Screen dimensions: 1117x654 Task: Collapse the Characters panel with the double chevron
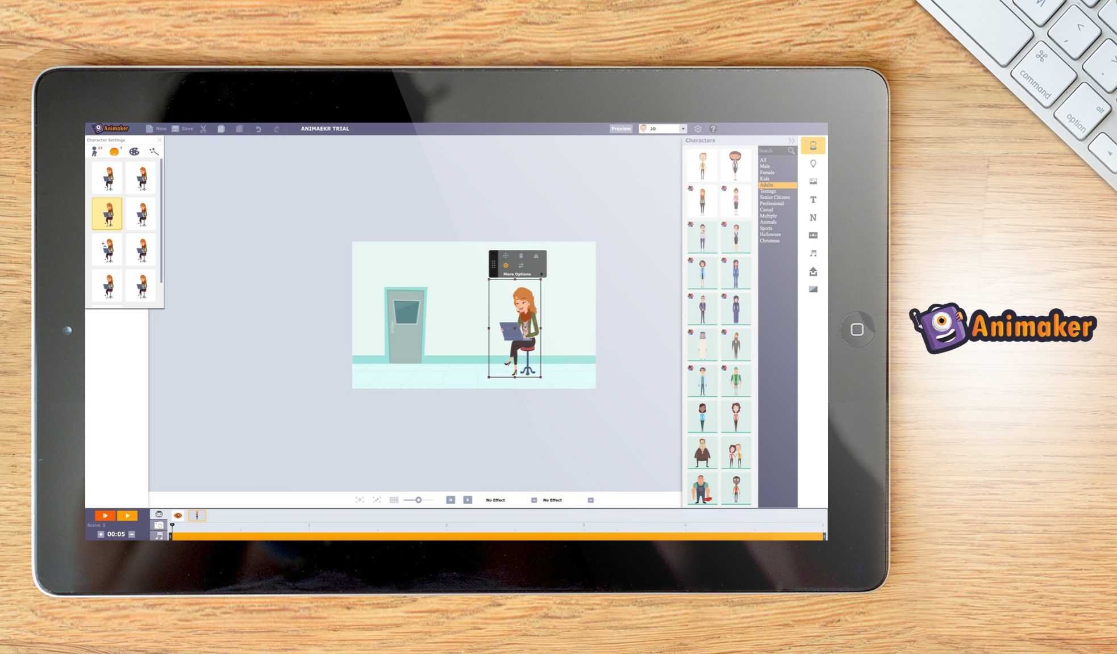click(x=791, y=140)
